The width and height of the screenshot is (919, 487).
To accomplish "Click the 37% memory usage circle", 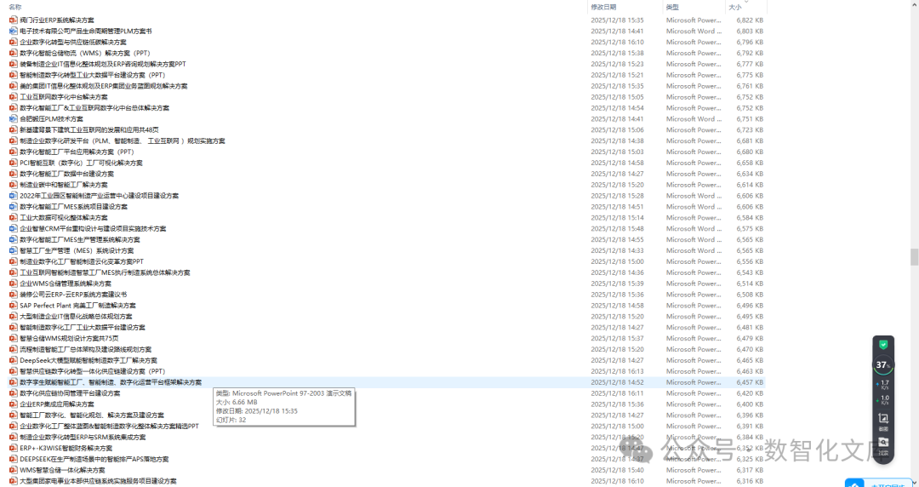I will [x=883, y=365].
